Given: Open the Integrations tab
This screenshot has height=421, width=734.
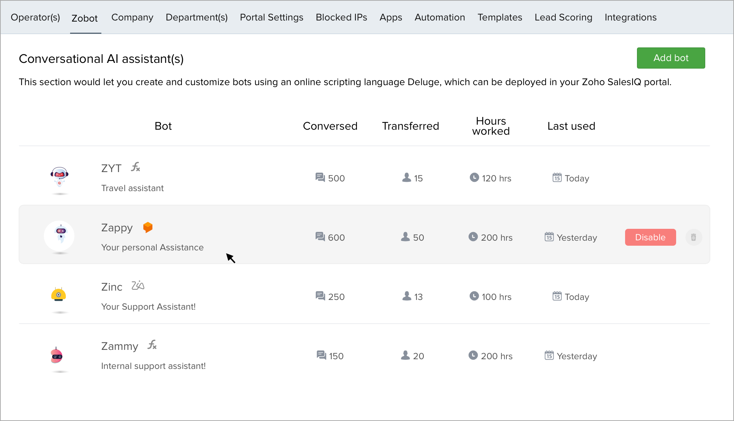Looking at the screenshot, I should (630, 17).
